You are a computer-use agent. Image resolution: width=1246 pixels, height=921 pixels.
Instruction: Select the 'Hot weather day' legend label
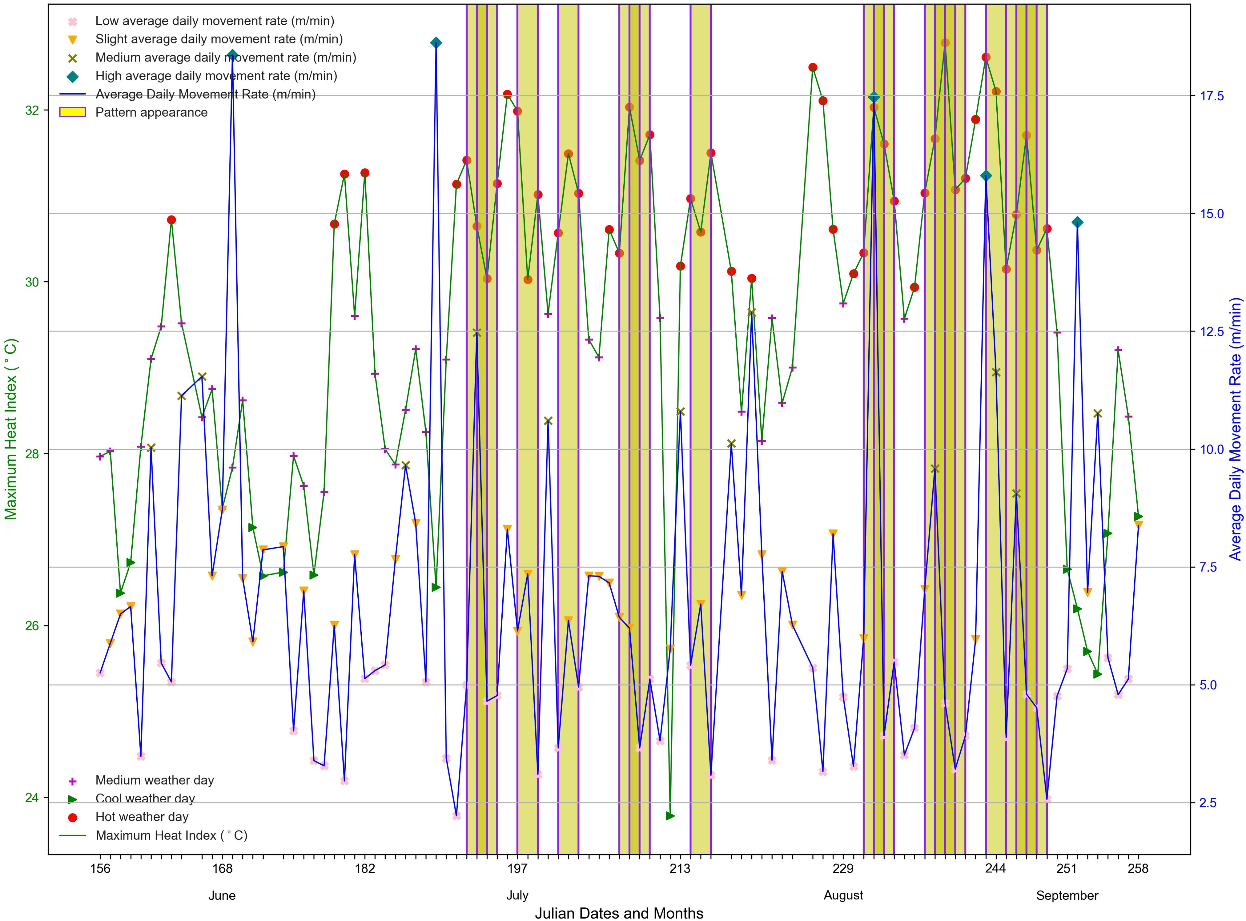click(142, 817)
